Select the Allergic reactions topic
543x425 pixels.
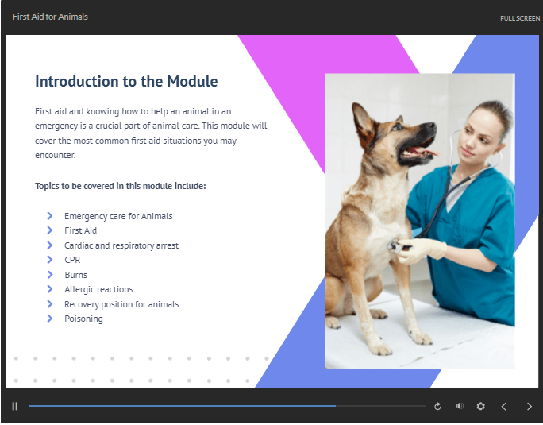click(x=98, y=289)
